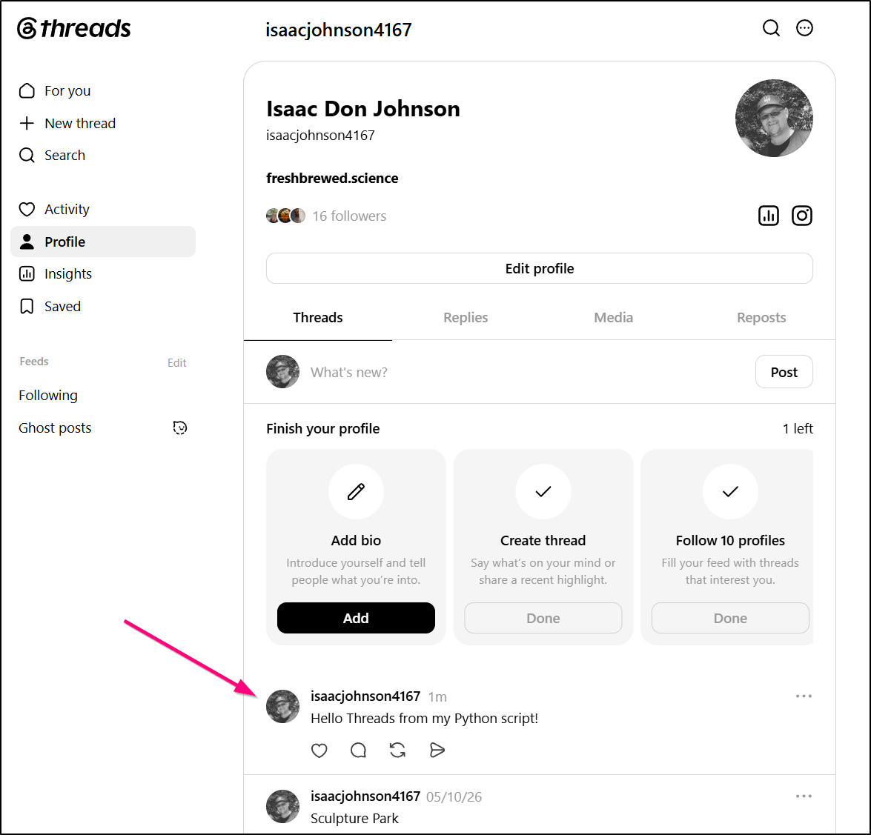Switch to the Replies tab

[466, 318]
